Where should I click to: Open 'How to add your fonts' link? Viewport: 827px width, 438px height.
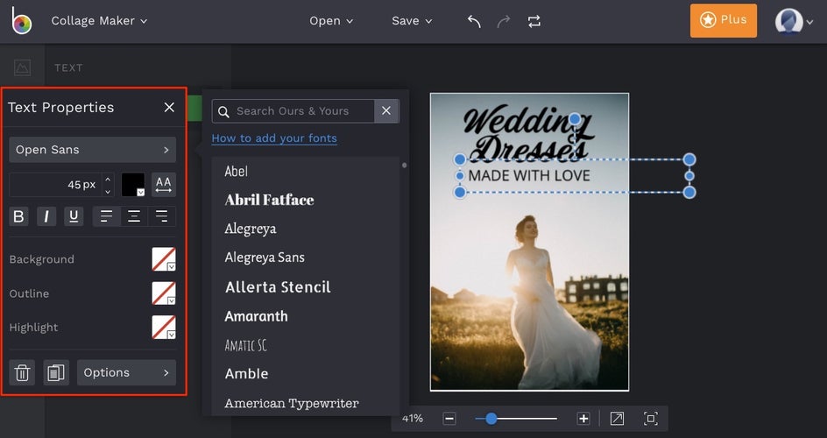pos(274,138)
